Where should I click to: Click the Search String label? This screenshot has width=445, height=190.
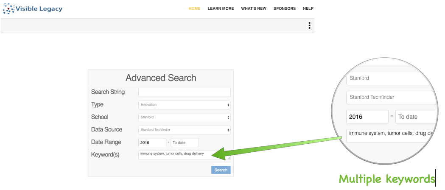pyautogui.click(x=108, y=92)
